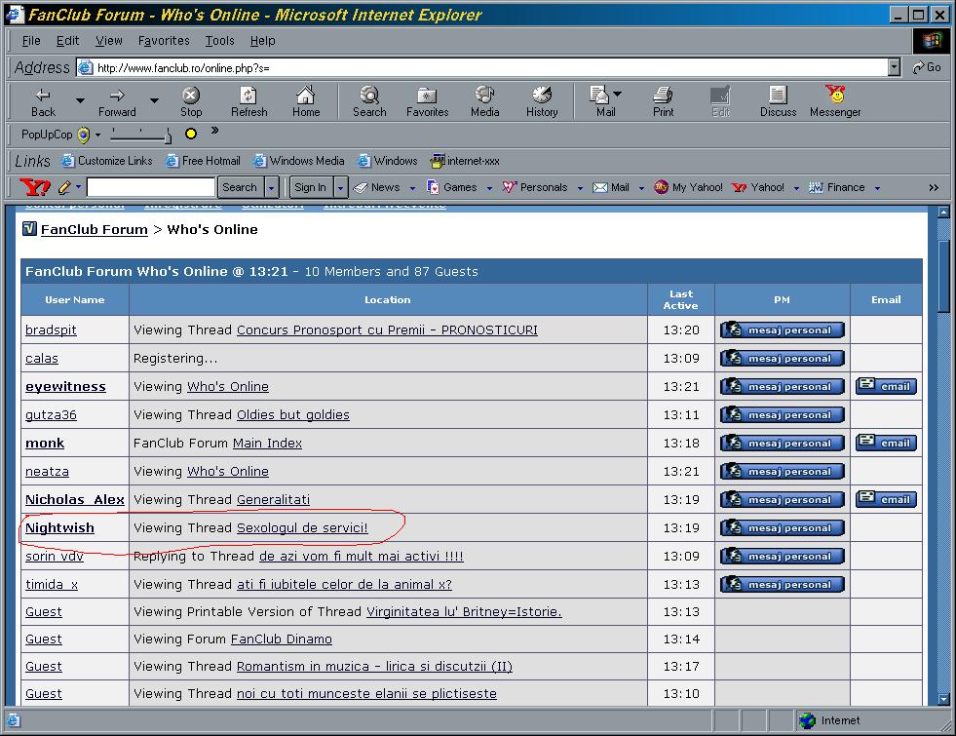Screen dimensions: 956x736
Task: Open the Yahoo Search dropdown arrow
Action: (271, 187)
